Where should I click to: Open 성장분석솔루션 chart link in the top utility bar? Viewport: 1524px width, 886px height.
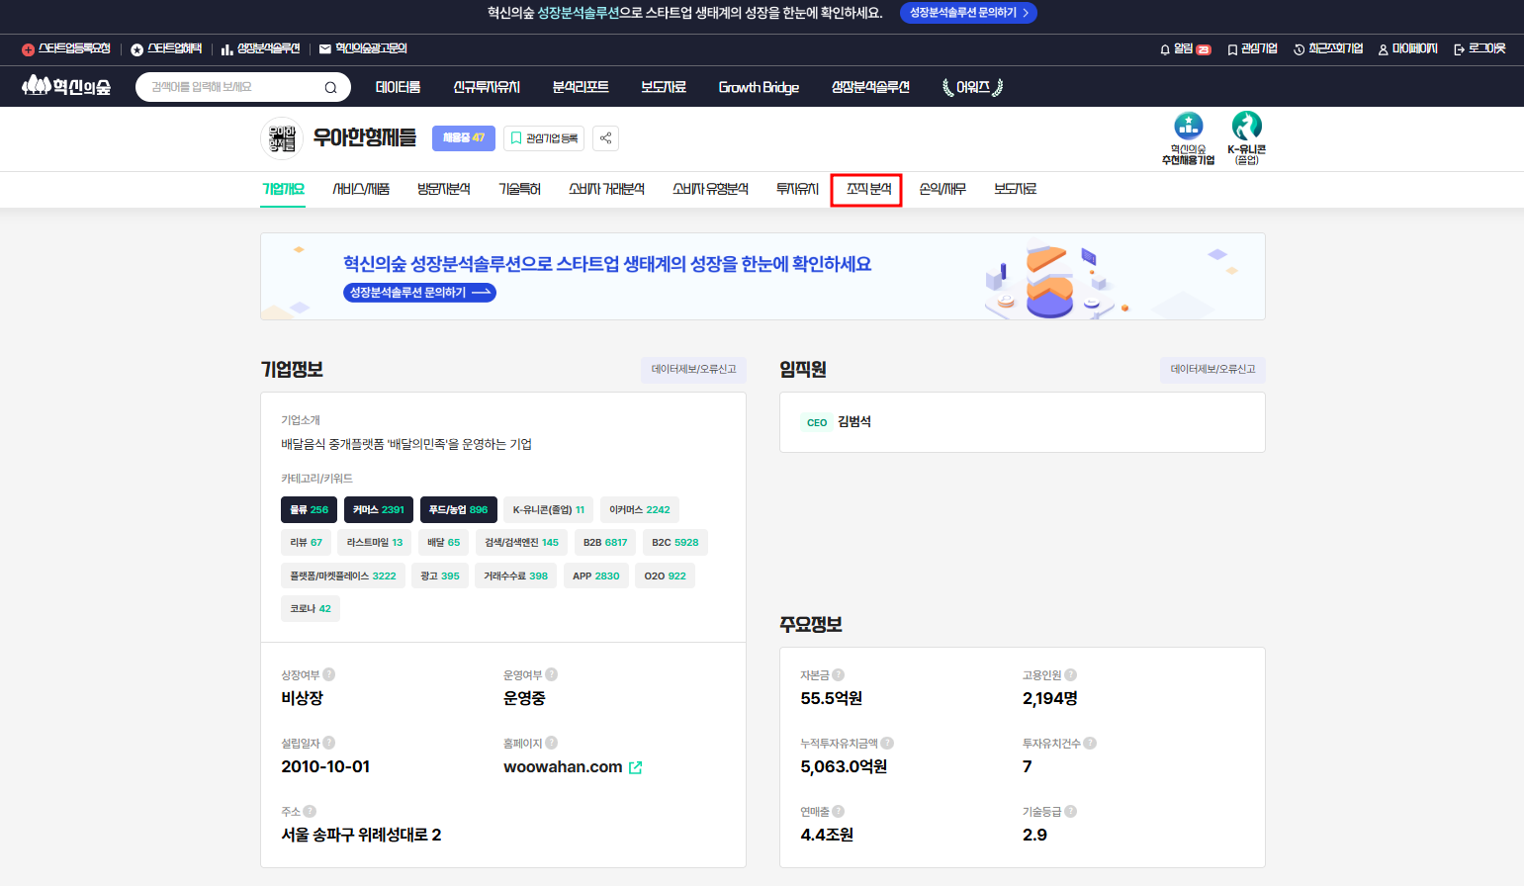pos(260,48)
